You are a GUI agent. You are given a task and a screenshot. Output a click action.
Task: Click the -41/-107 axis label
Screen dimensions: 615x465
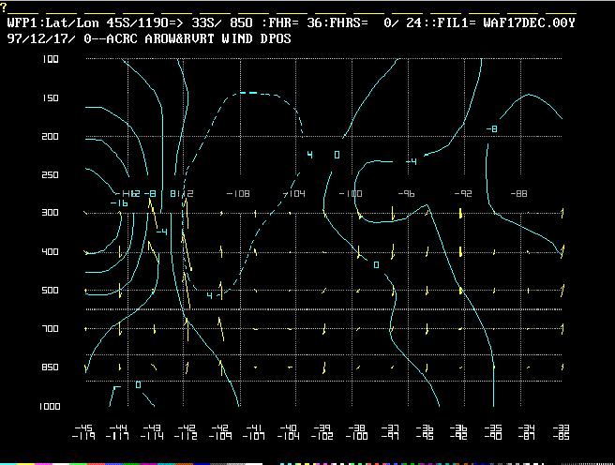(x=254, y=431)
